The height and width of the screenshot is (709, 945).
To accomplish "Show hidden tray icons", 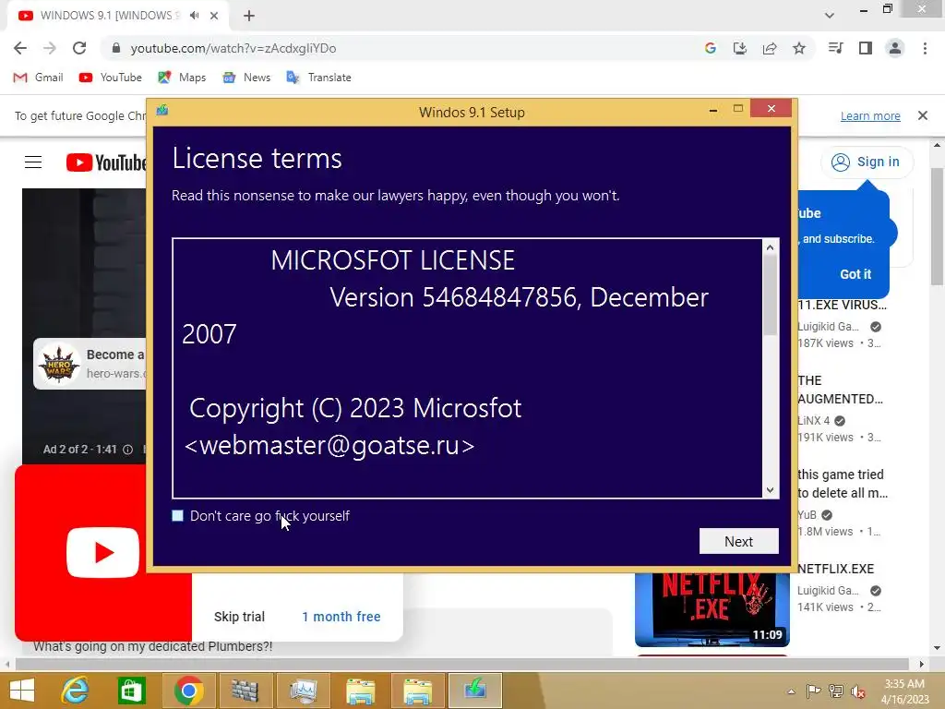I will coord(791,691).
